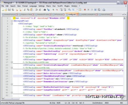Open the Search menu
This screenshot has width=128, height=105.
point(13,6)
